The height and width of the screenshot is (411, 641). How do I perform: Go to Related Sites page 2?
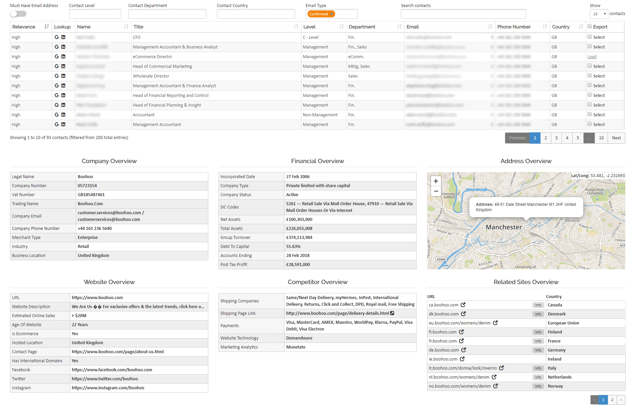coord(612,400)
